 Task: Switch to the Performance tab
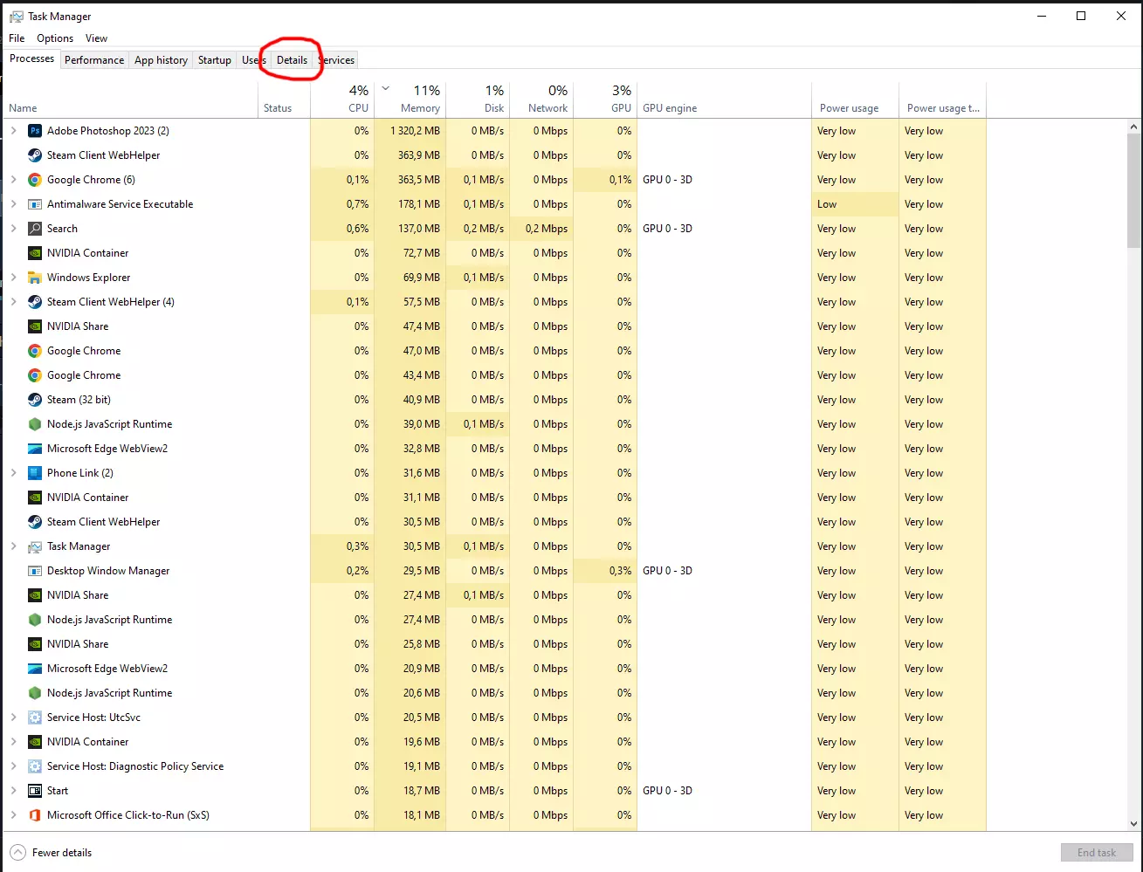(x=94, y=60)
